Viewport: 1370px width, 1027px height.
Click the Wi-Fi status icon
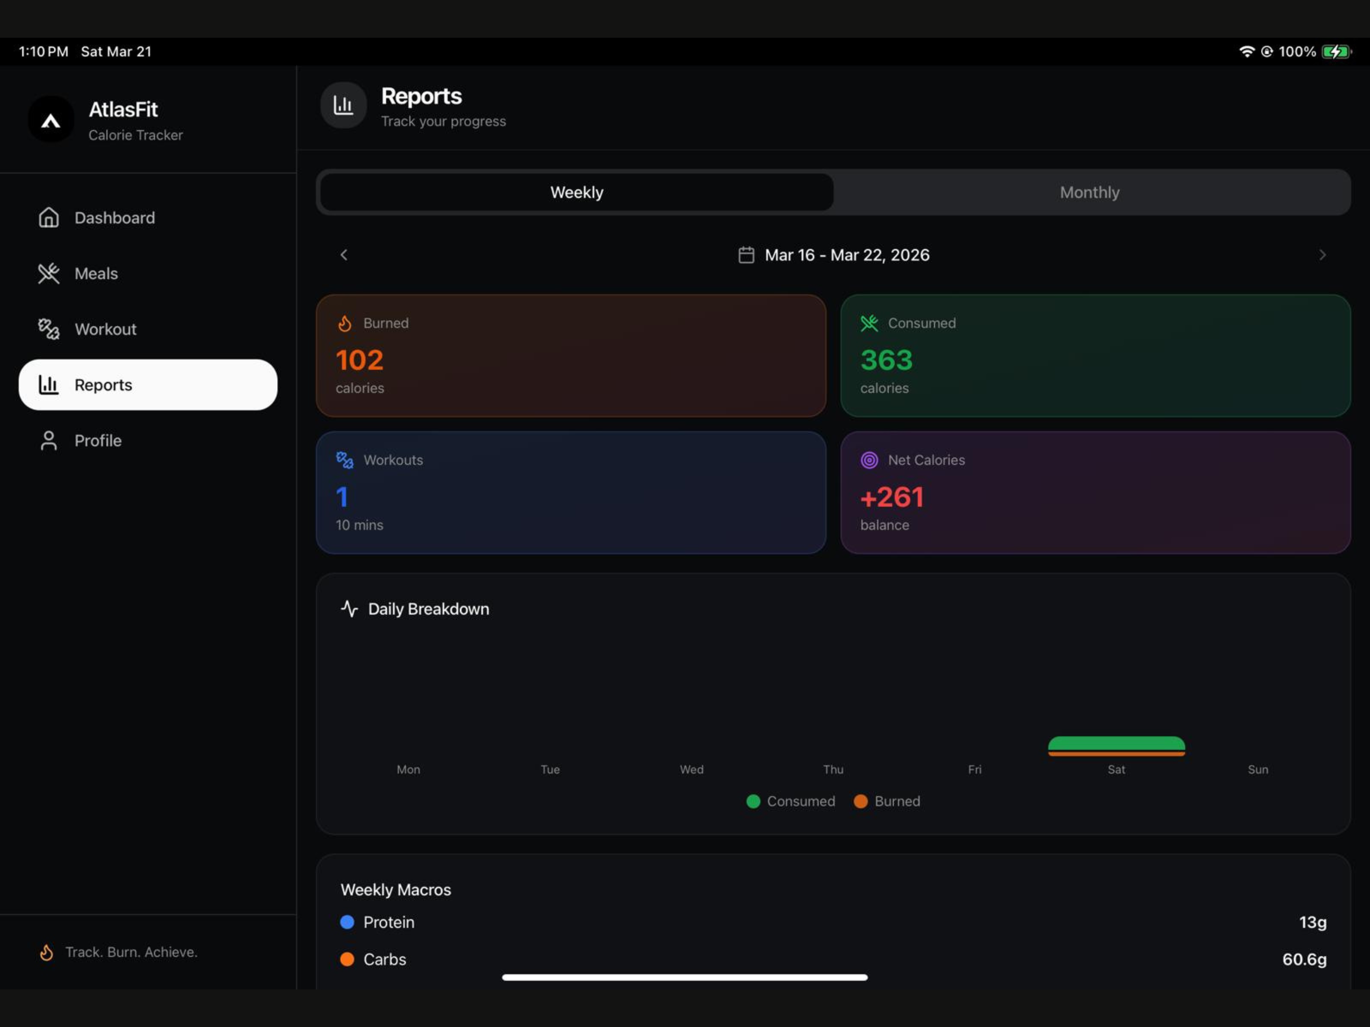[1246, 51]
